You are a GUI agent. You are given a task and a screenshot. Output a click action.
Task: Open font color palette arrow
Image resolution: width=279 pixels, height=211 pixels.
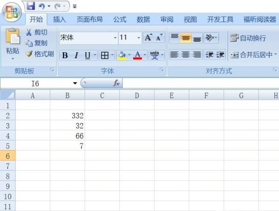click(x=145, y=55)
